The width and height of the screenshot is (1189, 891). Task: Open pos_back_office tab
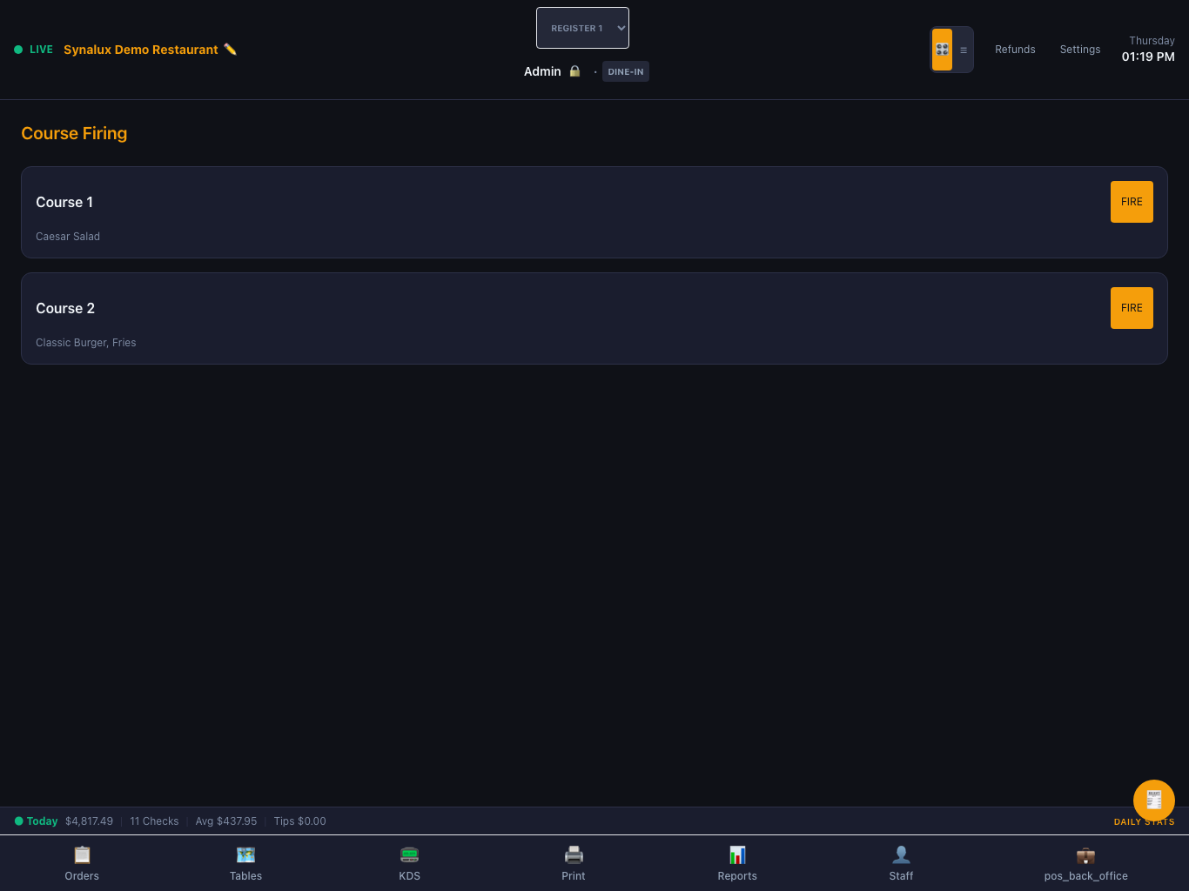pos(1085,863)
